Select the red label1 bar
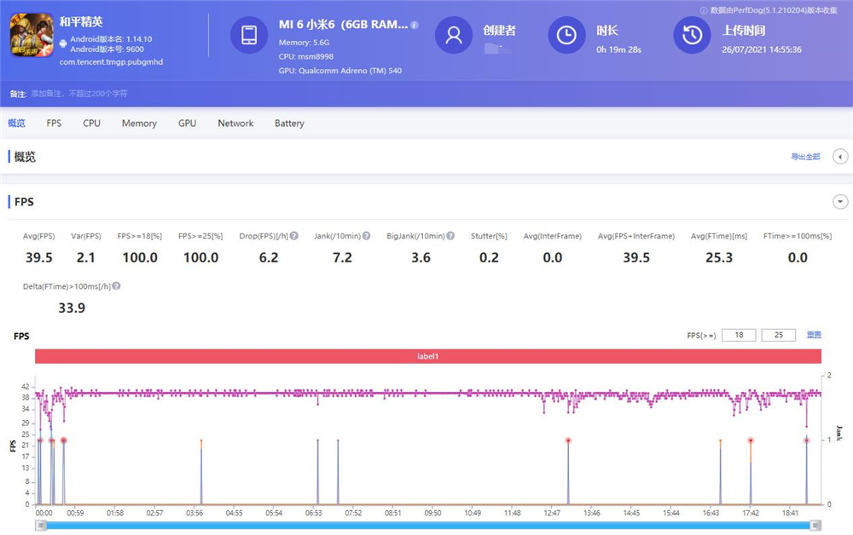 coord(427,356)
